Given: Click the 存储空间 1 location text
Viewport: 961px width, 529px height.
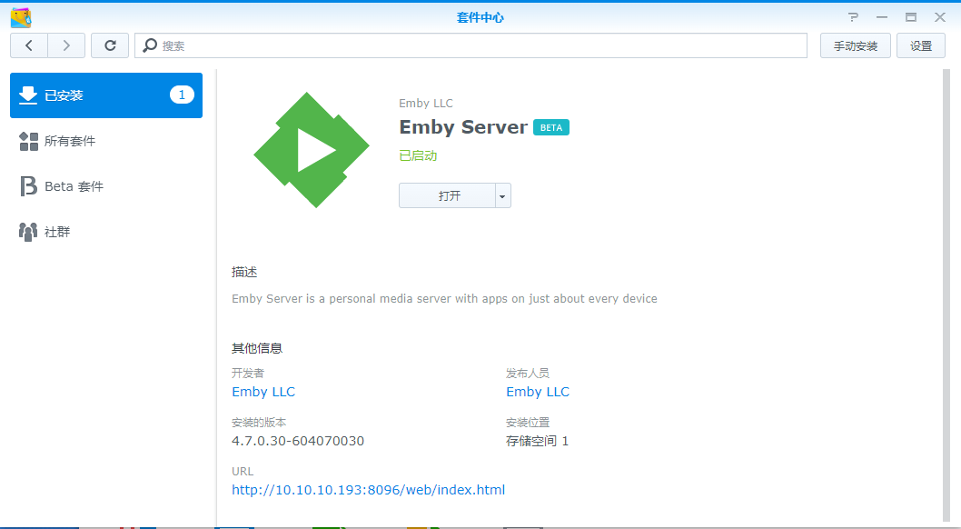Looking at the screenshot, I should pyautogui.click(x=538, y=441).
